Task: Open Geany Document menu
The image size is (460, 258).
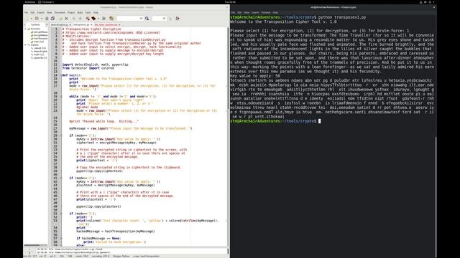Action: 60,13
